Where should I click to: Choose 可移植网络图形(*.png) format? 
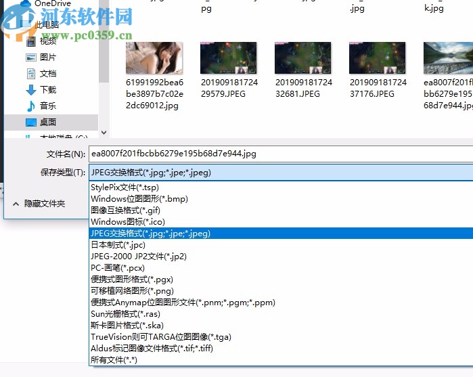tap(281, 290)
